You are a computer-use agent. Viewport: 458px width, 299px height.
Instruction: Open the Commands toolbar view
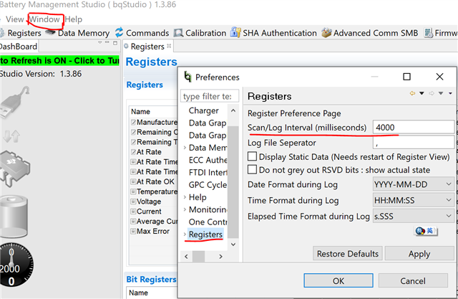(x=147, y=33)
